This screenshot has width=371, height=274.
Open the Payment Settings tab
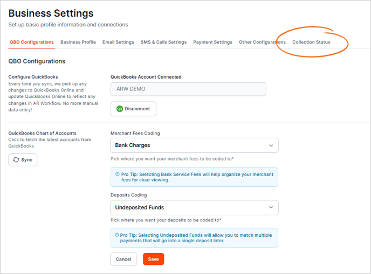[212, 42]
